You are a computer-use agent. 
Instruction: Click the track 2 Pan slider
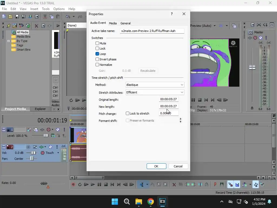point(32,158)
